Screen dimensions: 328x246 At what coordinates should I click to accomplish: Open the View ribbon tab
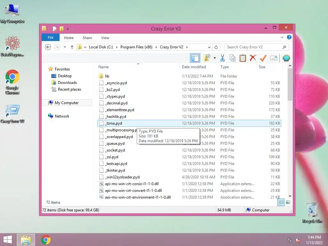coord(105,38)
